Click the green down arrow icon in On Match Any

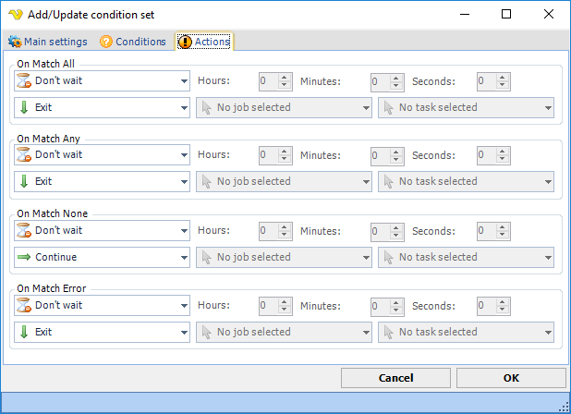click(x=24, y=181)
